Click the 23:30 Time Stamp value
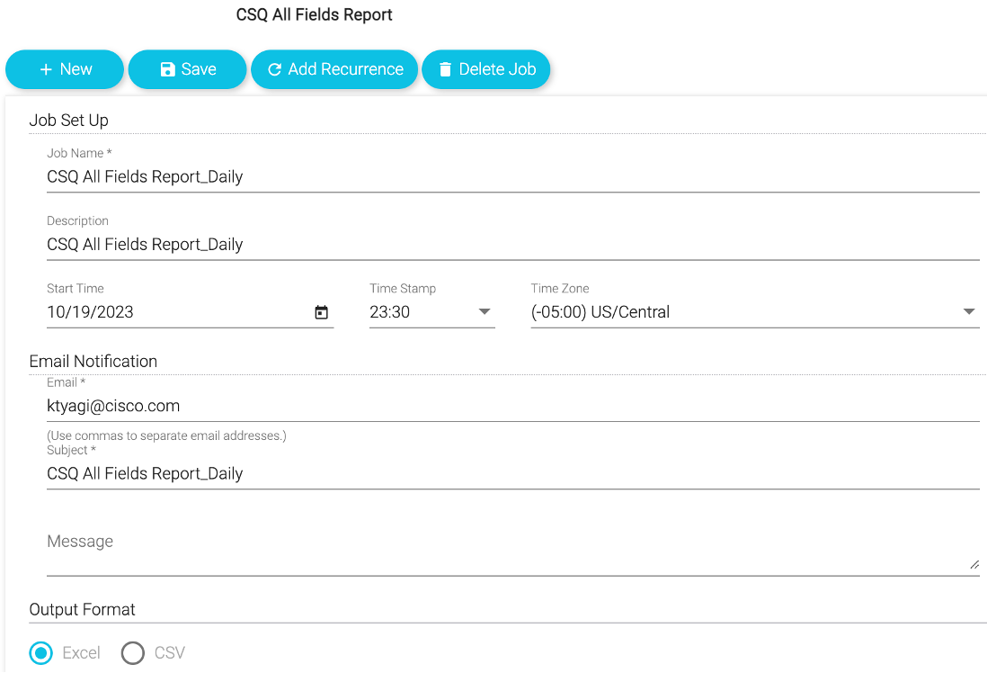This screenshot has width=987, height=673. (x=390, y=312)
